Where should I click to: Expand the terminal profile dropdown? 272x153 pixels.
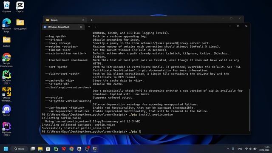(x=95, y=27)
